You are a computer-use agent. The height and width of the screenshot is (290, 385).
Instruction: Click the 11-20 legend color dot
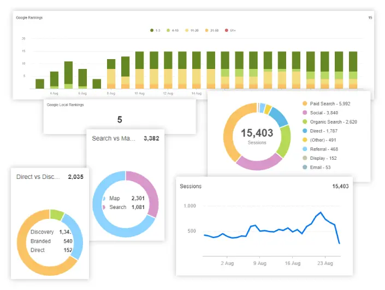pyautogui.click(x=189, y=30)
